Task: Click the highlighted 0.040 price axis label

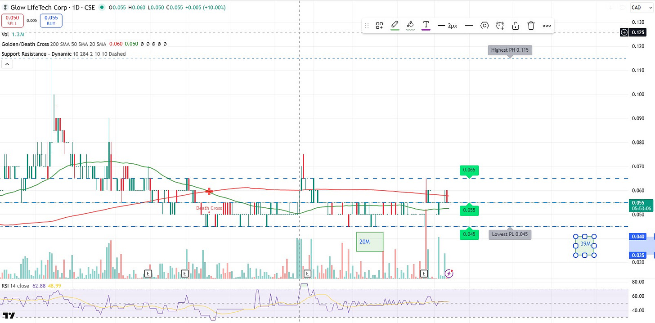Action: [x=638, y=237]
